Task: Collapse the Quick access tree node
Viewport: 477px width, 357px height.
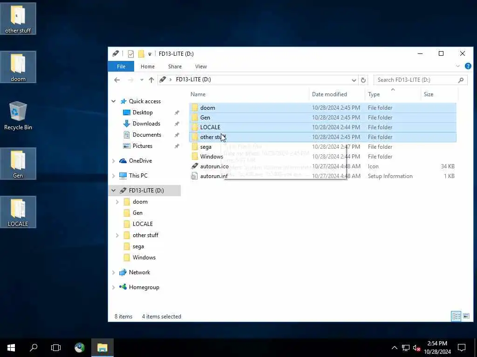Action: click(114, 101)
